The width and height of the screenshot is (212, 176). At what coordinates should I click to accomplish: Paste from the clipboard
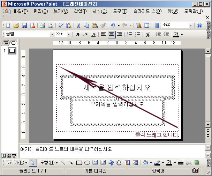[x=95, y=25]
